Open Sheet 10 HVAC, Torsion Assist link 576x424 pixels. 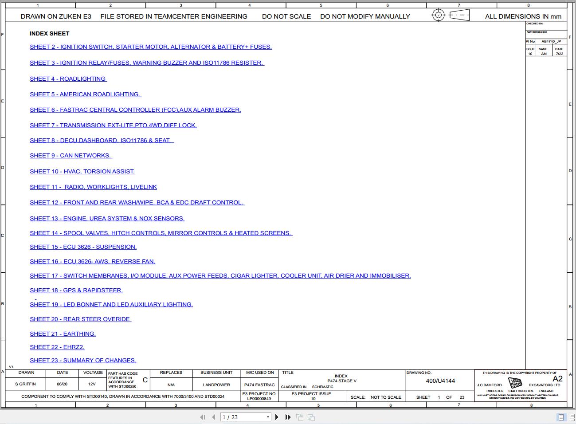[82, 172]
